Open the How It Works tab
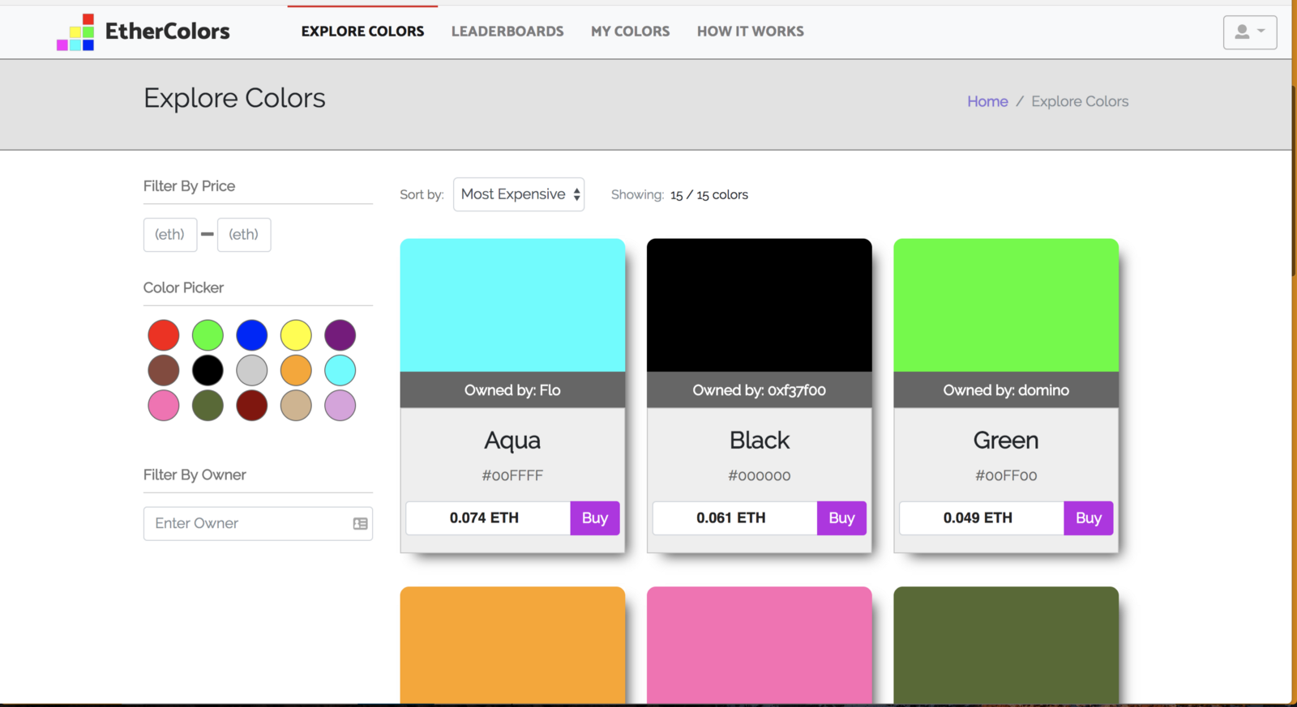 click(x=751, y=32)
